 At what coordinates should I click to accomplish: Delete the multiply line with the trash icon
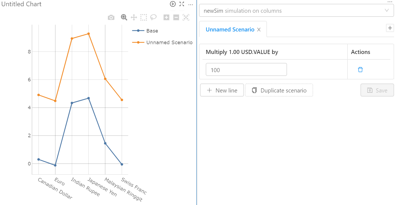coord(360,69)
